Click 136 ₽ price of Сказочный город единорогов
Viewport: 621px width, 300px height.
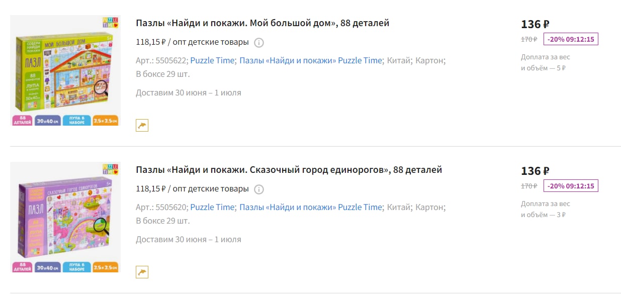coord(535,171)
